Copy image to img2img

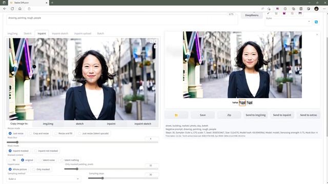[48, 124]
